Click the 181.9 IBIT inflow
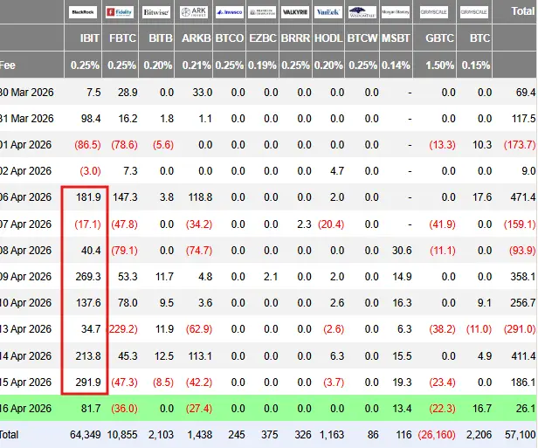 click(x=88, y=197)
